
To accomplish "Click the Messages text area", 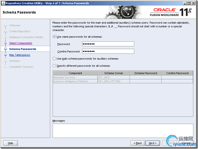I will (123, 131).
